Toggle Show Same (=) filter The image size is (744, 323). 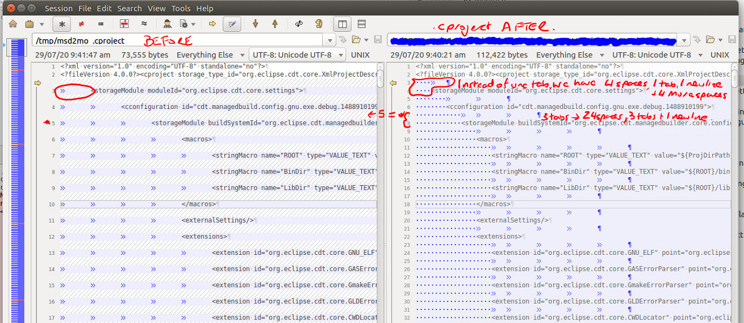tap(101, 24)
